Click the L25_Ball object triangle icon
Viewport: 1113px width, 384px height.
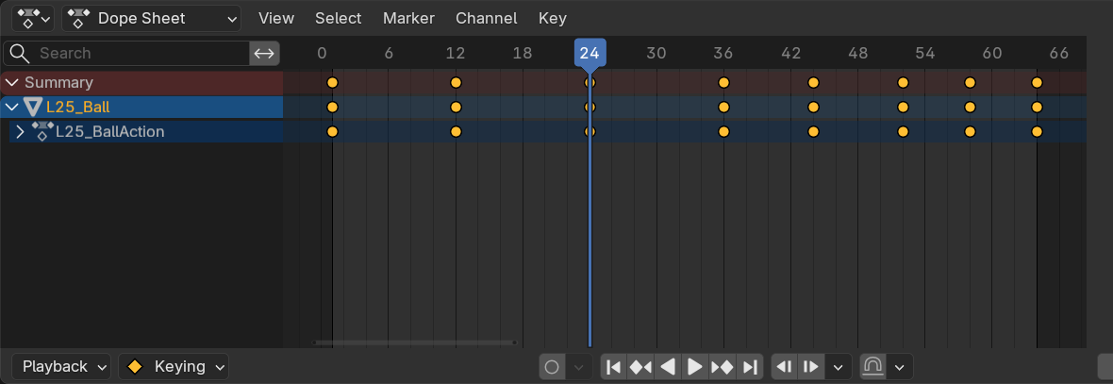[x=33, y=108]
